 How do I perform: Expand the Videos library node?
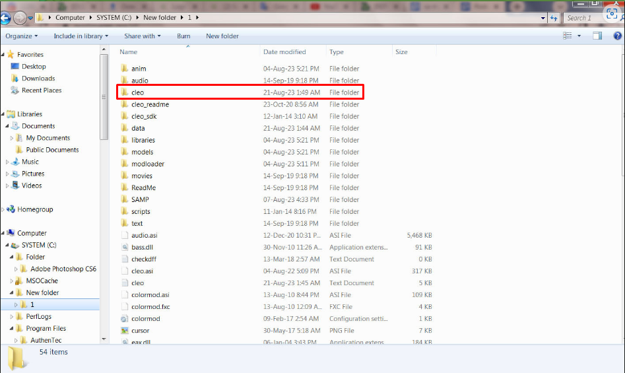click(7, 186)
